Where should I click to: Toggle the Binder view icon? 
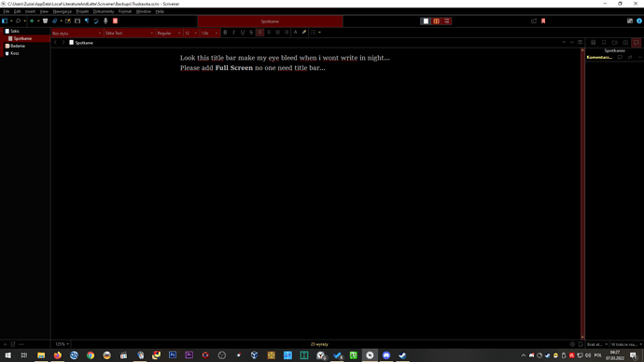5,21
